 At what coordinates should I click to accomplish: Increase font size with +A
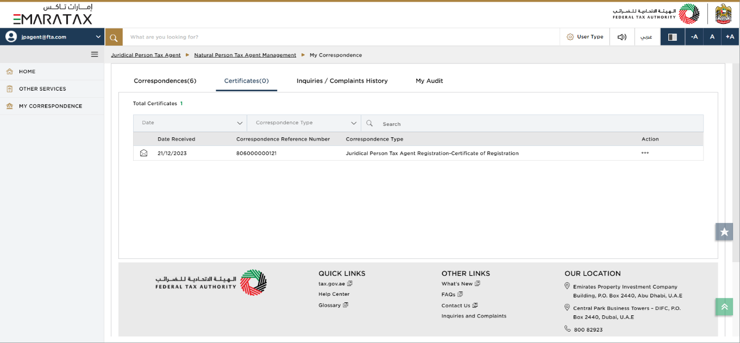[x=730, y=37]
